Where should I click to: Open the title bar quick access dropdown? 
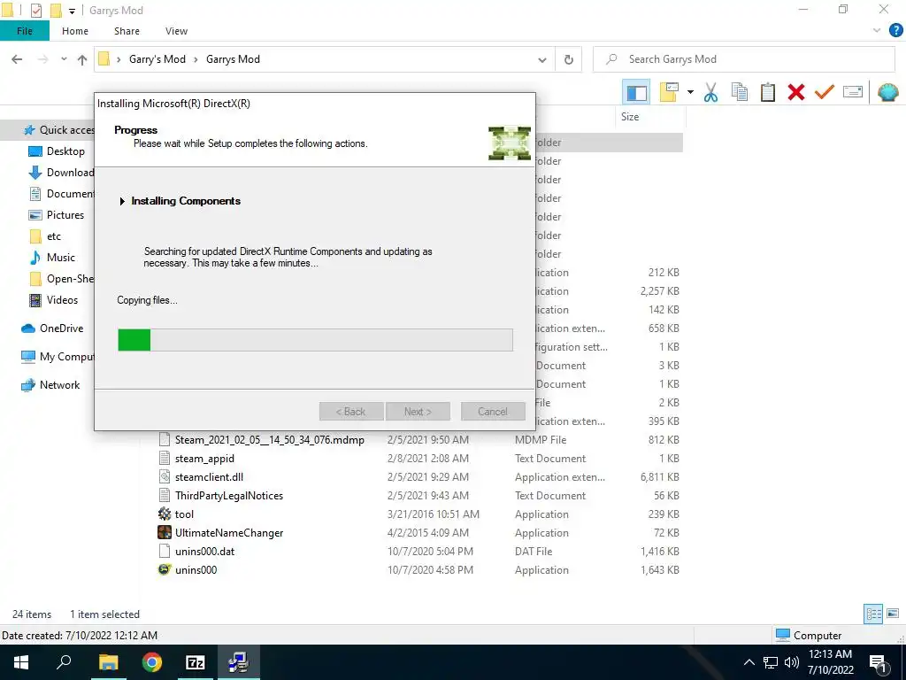(x=72, y=11)
